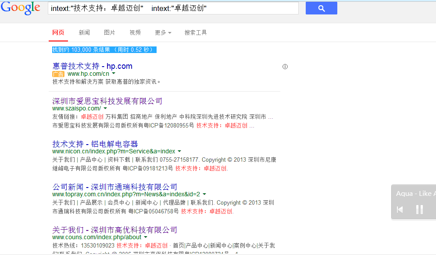Switch to the 视频 tab
The image size is (436, 255).
(135, 32)
